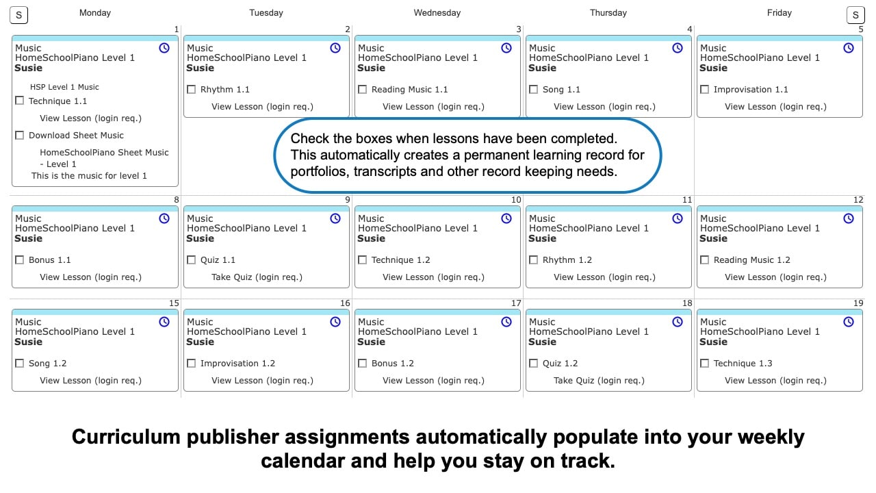Tick the Improvisation 1.2 checkbox

(192, 363)
